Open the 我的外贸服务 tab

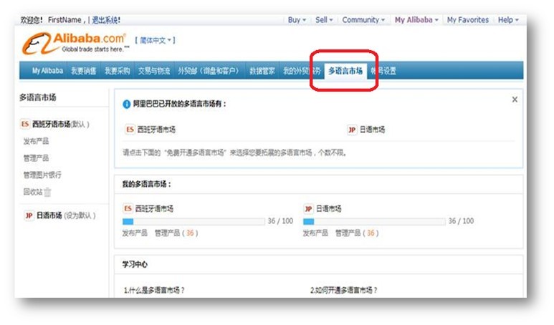302,71
